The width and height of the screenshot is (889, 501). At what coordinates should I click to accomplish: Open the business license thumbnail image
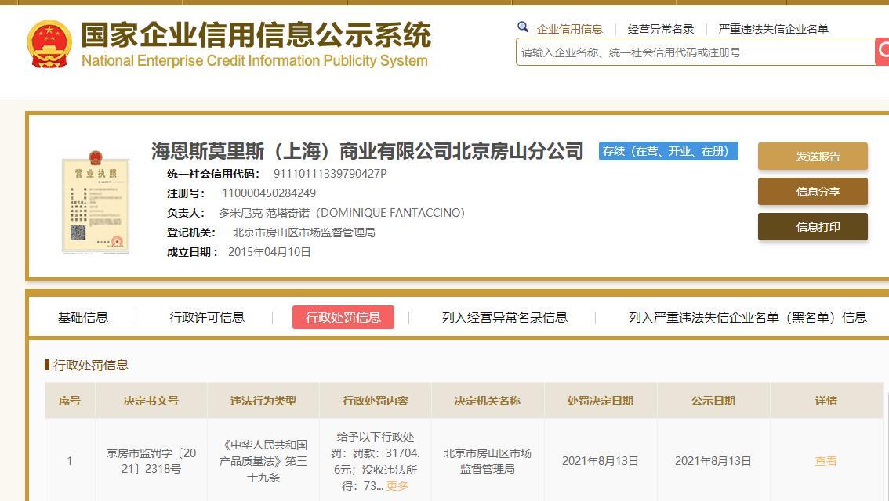tap(96, 202)
